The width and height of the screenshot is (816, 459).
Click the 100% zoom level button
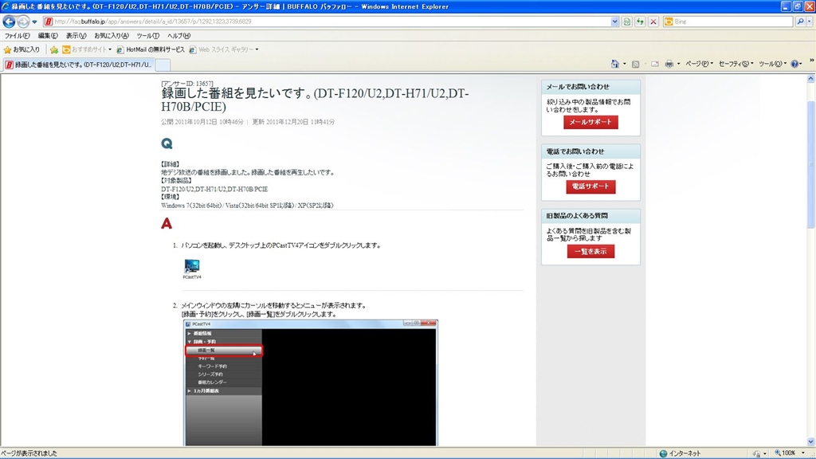[785, 453]
